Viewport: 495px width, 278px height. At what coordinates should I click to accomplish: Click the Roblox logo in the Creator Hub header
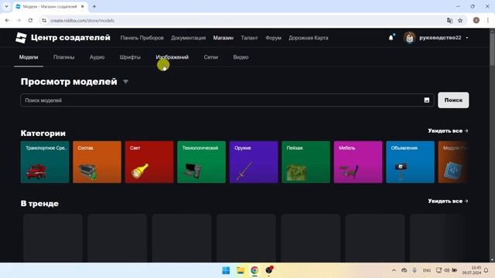pos(21,38)
